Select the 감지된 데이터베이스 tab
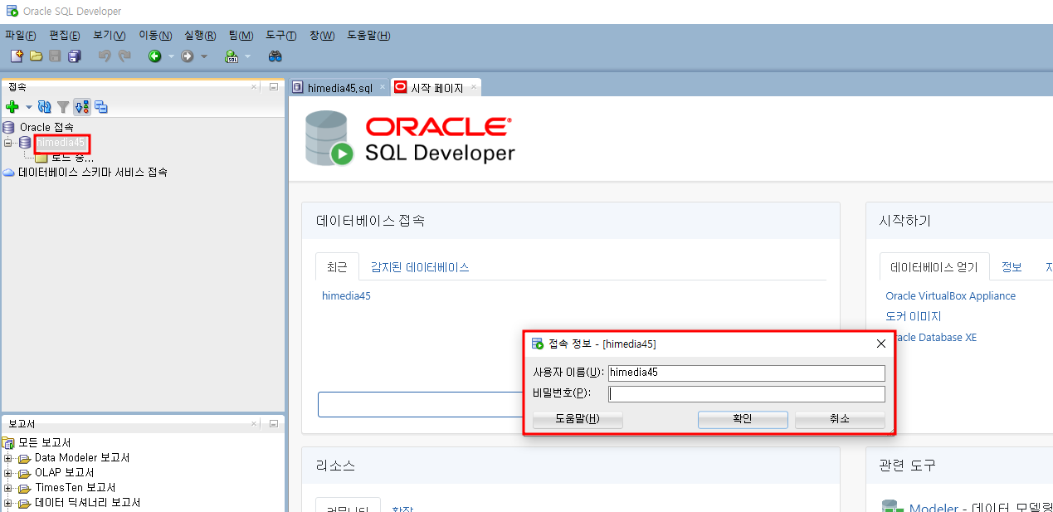 point(420,267)
